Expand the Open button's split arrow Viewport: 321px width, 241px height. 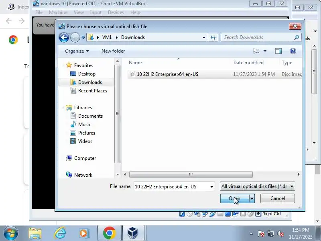pyautogui.click(x=252, y=198)
